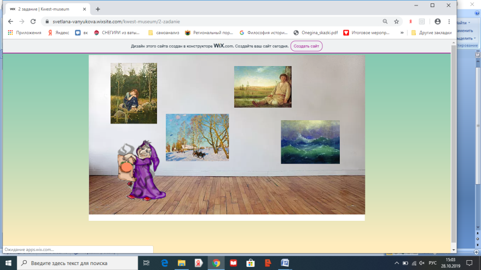Click the muted volume icon in tray
Screen dimensions: 481x270
422,263
